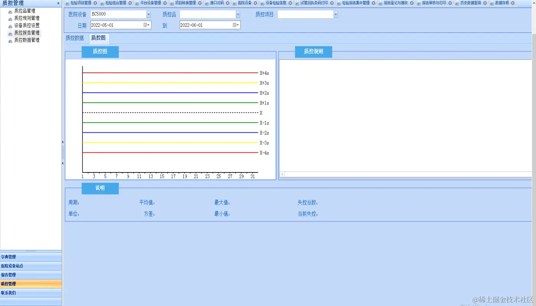Screen dimensions: 536x306
Task: Switch to the 数据存根 tab
Action: coord(502,3)
